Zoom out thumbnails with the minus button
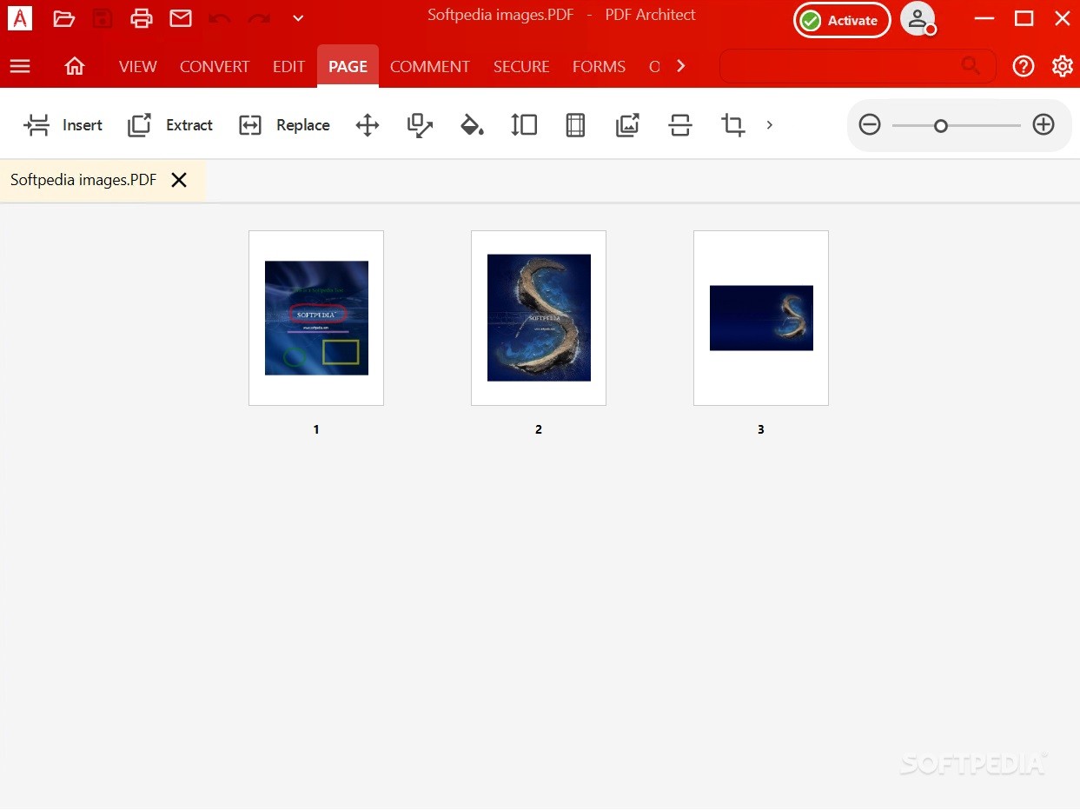1080x810 pixels. click(x=870, y=125)
